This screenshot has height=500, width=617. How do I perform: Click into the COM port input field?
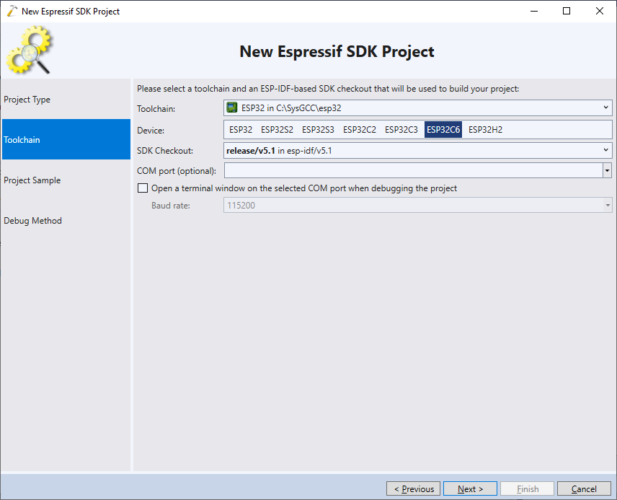tap(413, 170)
